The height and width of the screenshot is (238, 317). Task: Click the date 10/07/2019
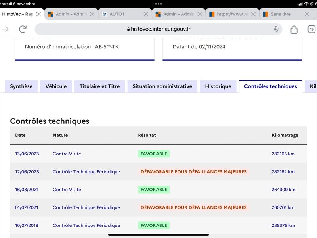click(x=27, y=225)
